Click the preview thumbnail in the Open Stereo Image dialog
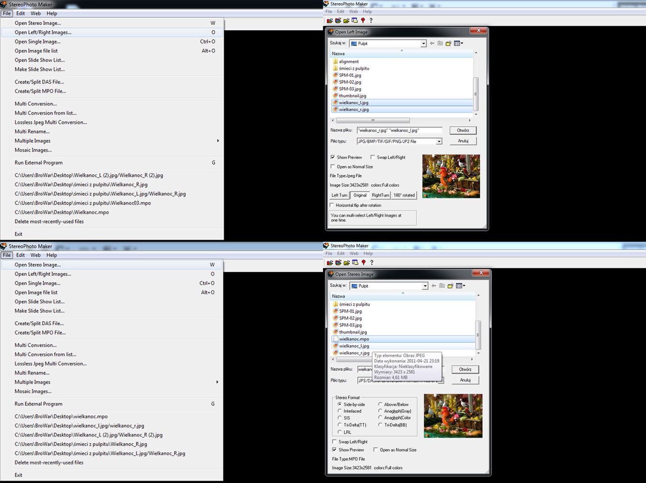The height and width of the screenshot is (483, 646). [453, 415]
